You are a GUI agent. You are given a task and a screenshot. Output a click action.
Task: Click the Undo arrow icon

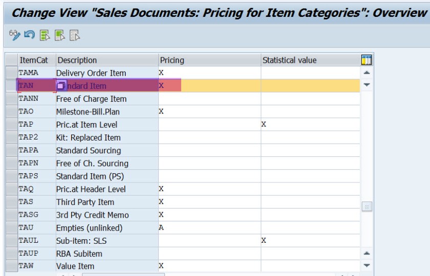click(x=30, y=35)
